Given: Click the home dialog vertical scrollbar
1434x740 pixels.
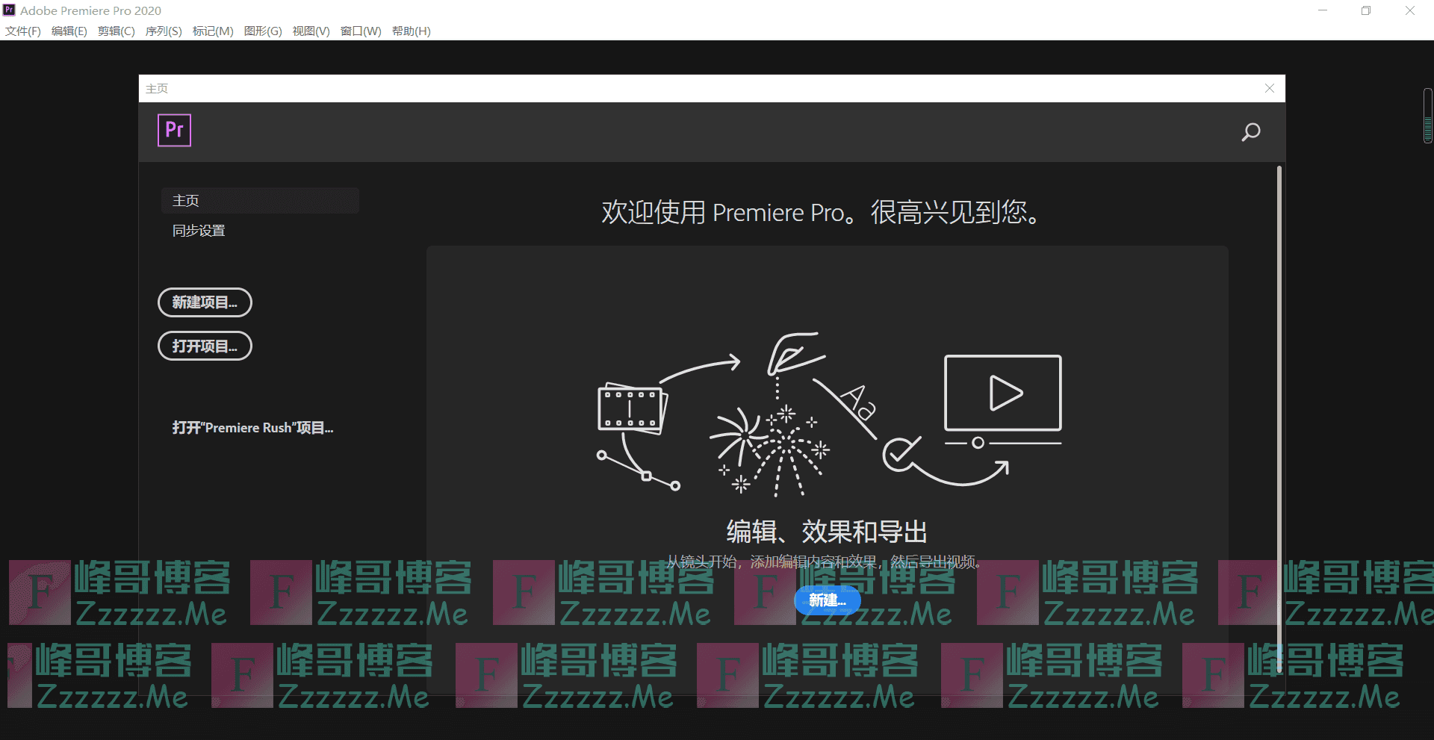Looking at the screenshot, I should tap(1279, 418).
